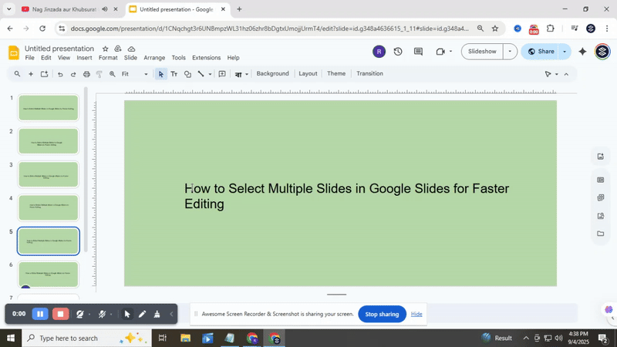The width and height of the screenshot is (617, 347).
Task: Open version history clock icon
Action: (x=398, y=52)
